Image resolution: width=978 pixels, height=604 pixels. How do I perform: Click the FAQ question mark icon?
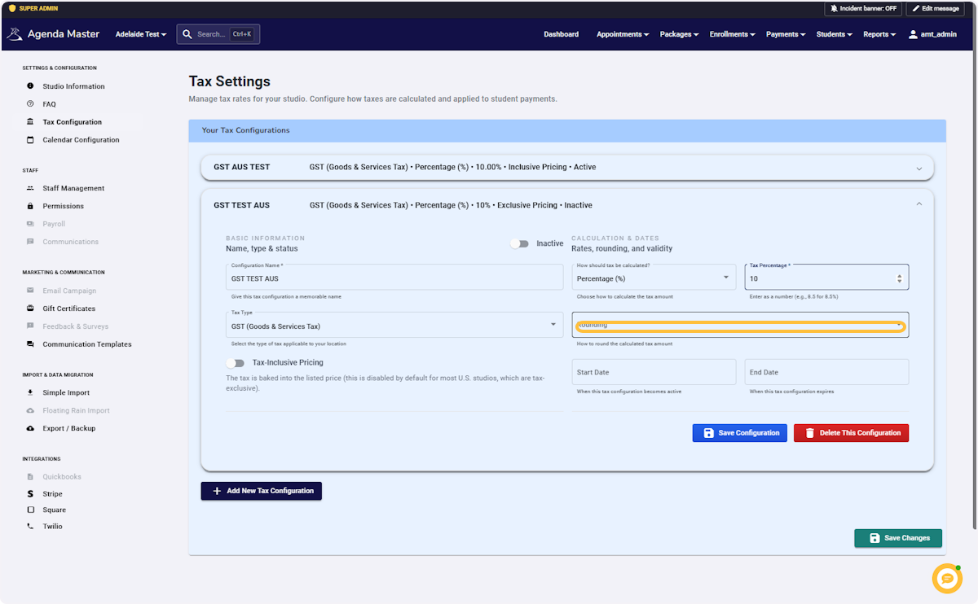point(30,104)
